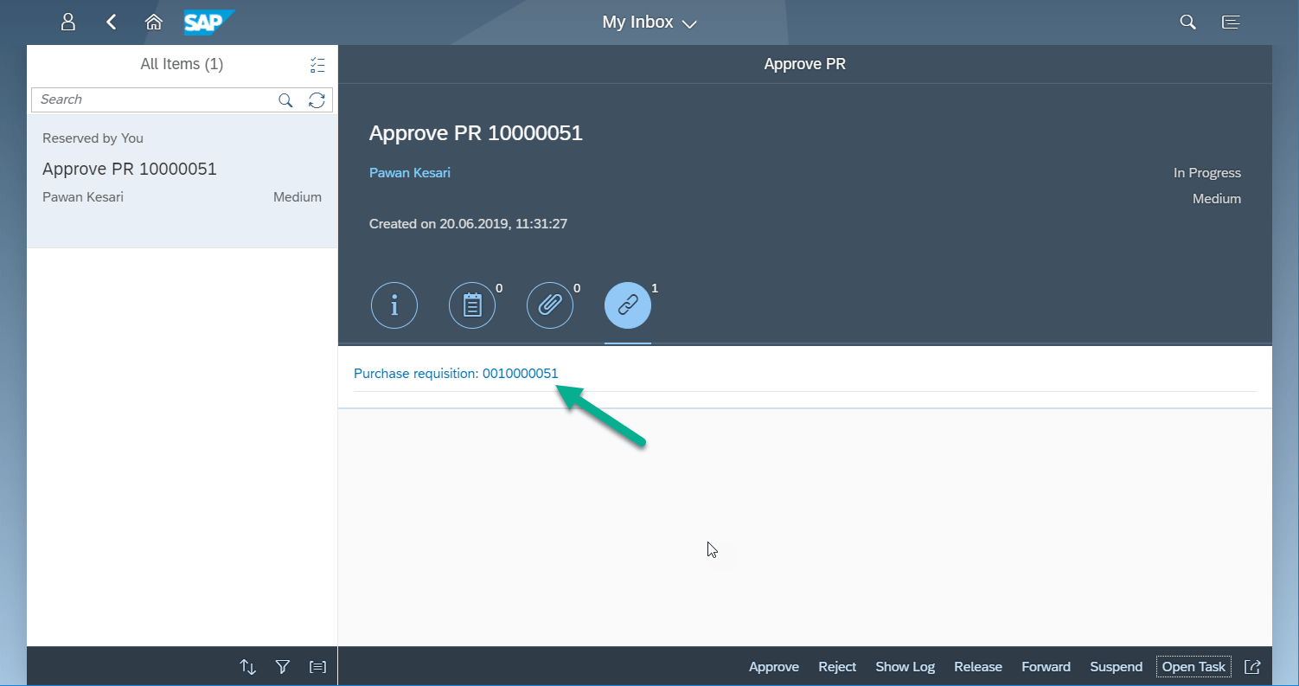Open the group icon in the item list footer

point(317,666)
